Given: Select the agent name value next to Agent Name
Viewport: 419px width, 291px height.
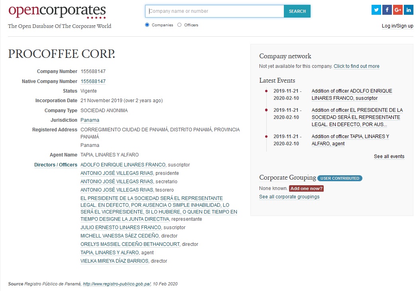Looking at the screenshot, I should click(x=110, y=155).
